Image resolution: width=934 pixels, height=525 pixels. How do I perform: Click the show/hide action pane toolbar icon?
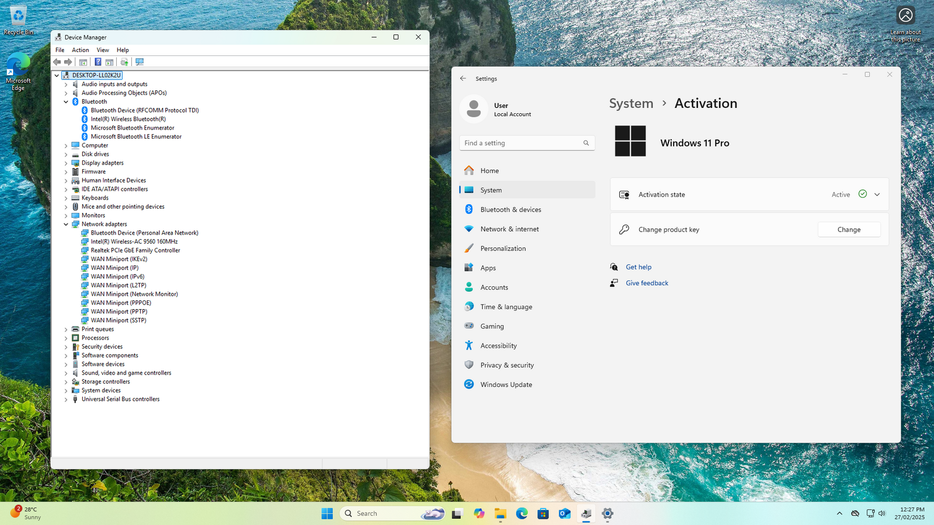coord(109,62)
